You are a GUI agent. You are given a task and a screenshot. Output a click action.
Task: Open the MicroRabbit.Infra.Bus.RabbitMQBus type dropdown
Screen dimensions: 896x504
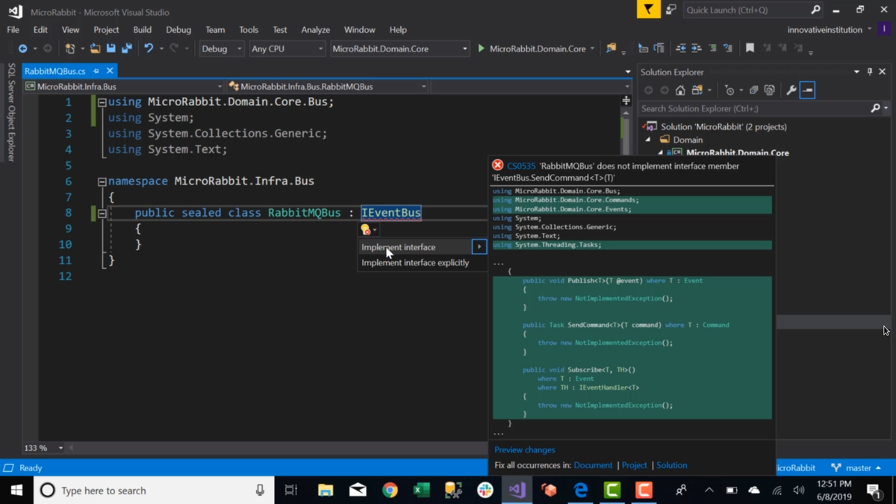(x=423, y=87)
